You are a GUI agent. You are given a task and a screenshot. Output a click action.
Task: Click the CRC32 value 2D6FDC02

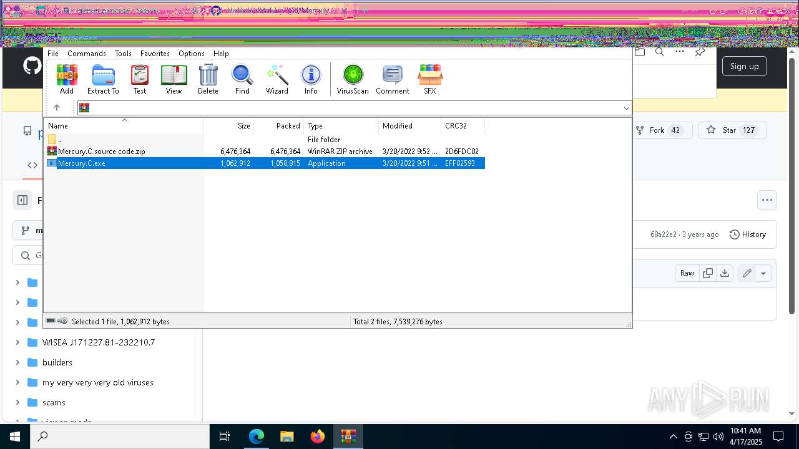click(462, 152)
